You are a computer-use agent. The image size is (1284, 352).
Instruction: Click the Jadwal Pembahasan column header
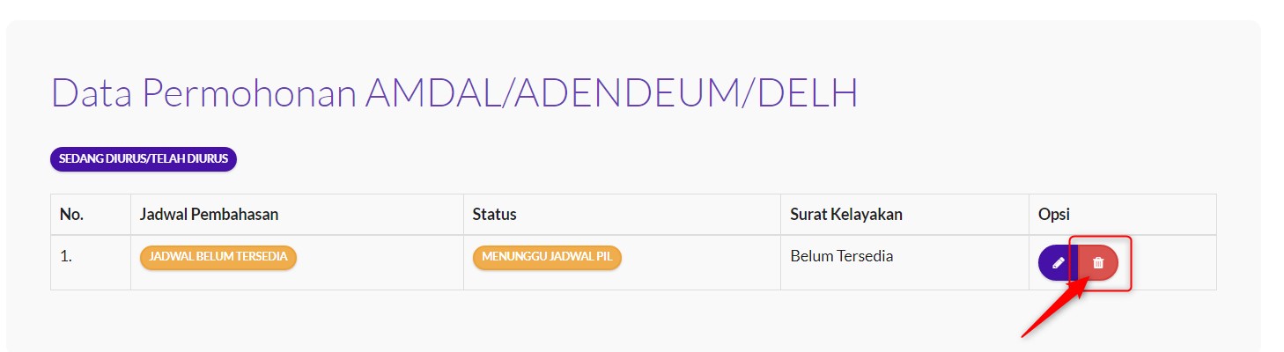(210, 214)
